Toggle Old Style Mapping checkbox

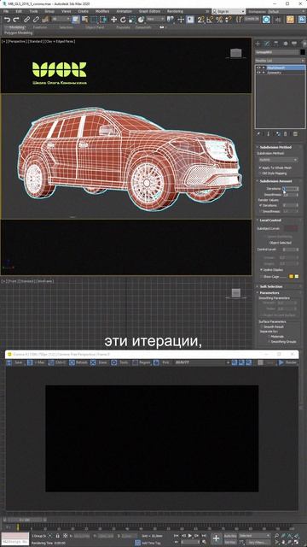pyautogui.click(x=261, y=173)
